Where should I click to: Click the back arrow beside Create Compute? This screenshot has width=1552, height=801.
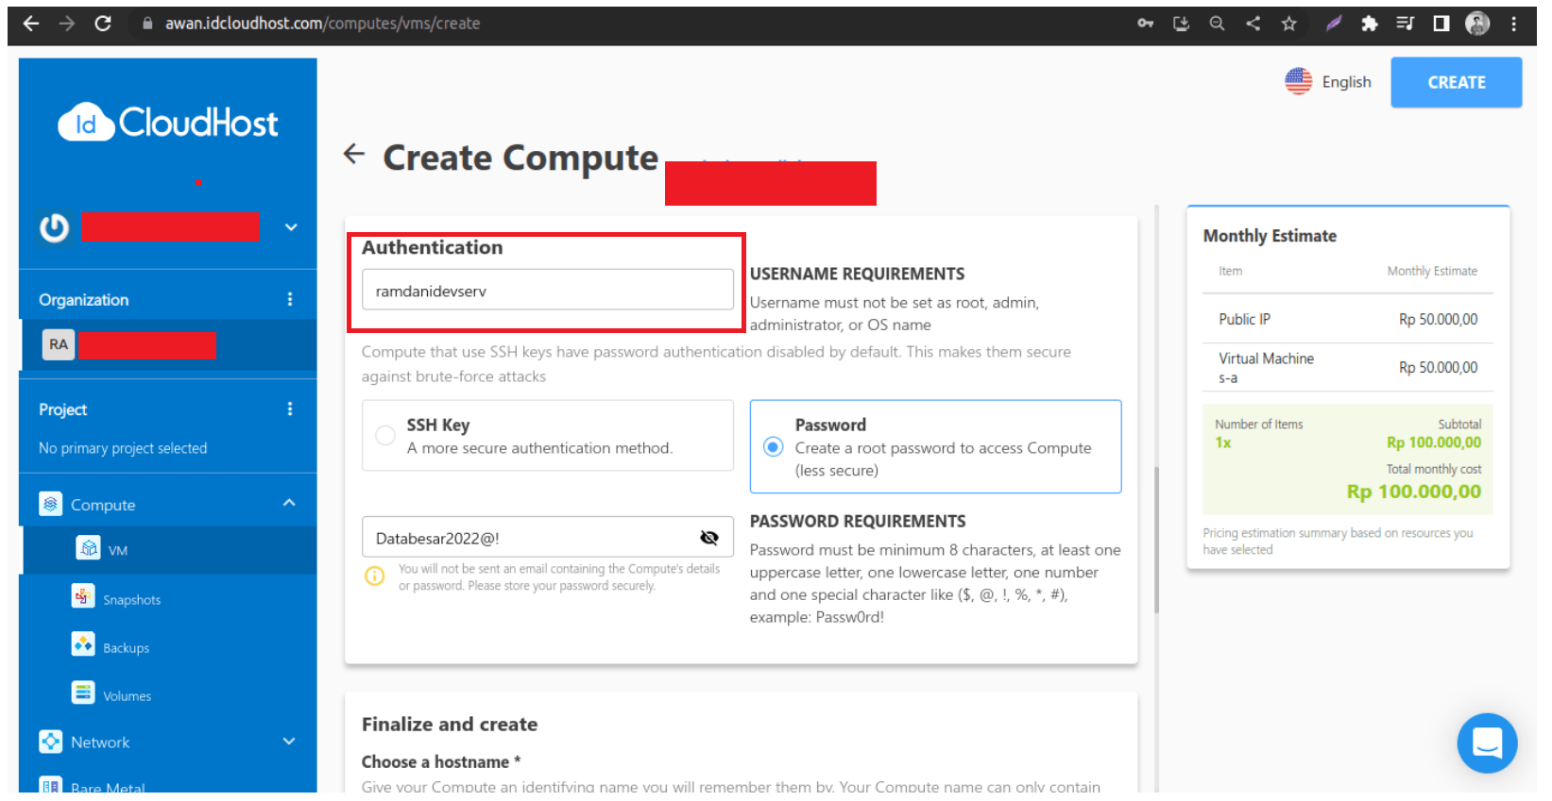(354, 154)
